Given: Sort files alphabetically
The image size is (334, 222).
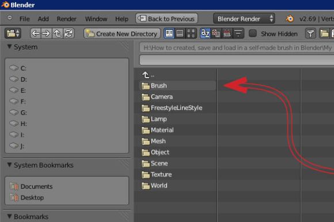Looking at the screenshot, I should [206, 33].
